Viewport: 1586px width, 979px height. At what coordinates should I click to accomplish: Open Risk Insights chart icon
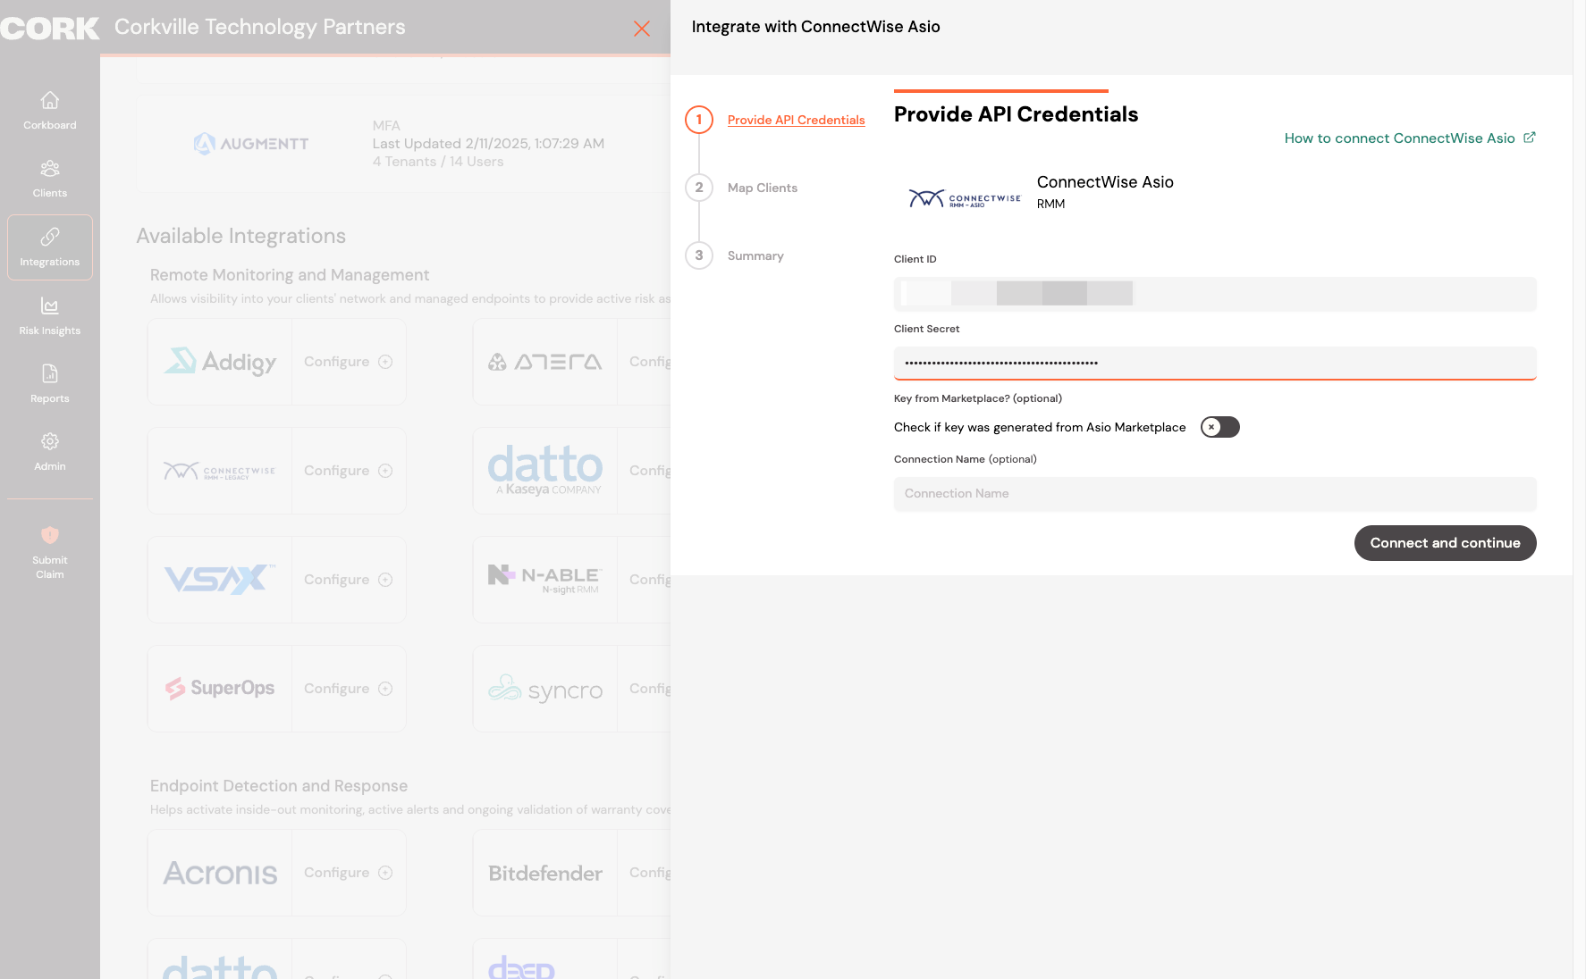[x=50, y=305]
